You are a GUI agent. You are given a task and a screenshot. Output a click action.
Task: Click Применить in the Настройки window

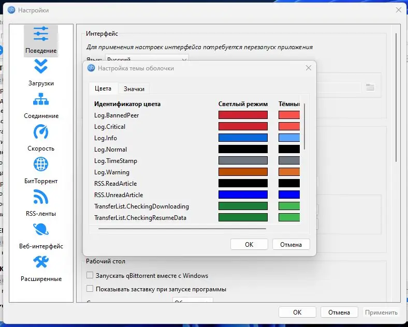click(381, 312)
